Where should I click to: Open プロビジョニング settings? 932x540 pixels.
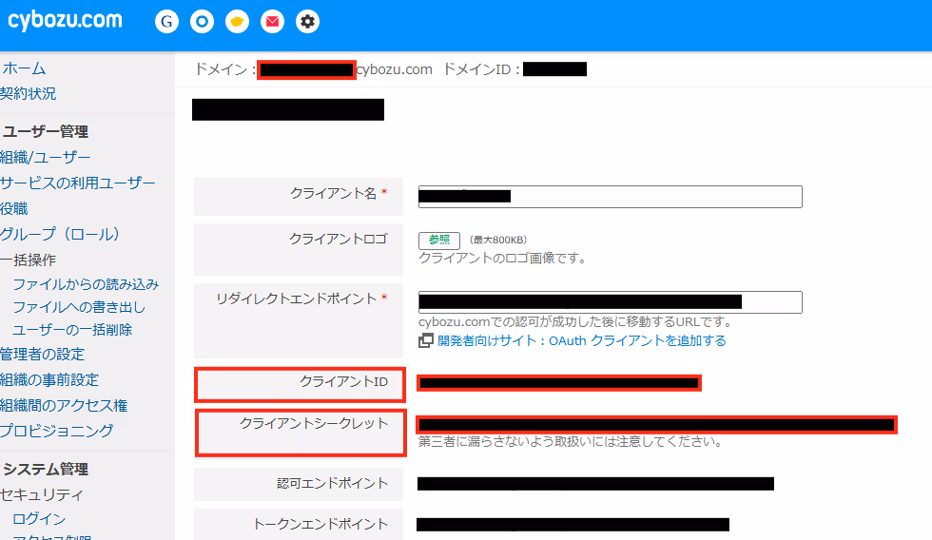pos(56,431)
